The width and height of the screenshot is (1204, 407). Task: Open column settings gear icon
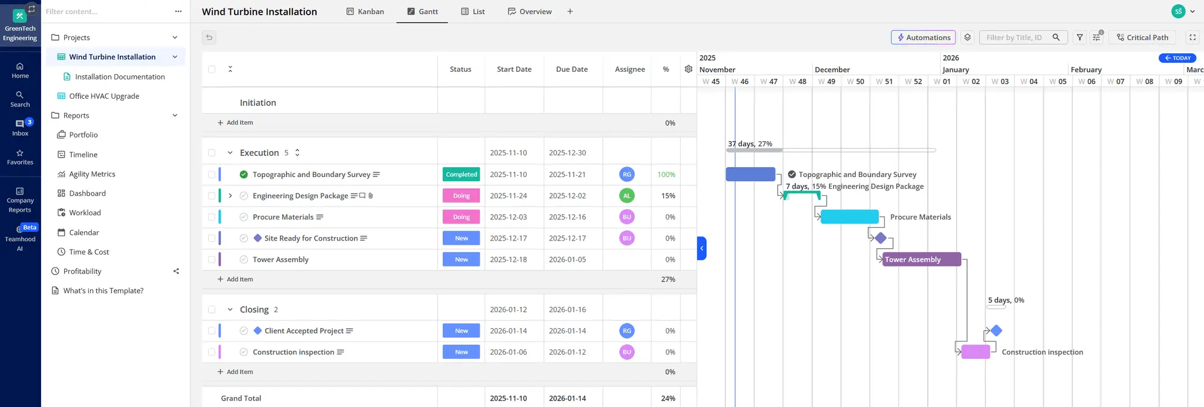coord(688,69)
